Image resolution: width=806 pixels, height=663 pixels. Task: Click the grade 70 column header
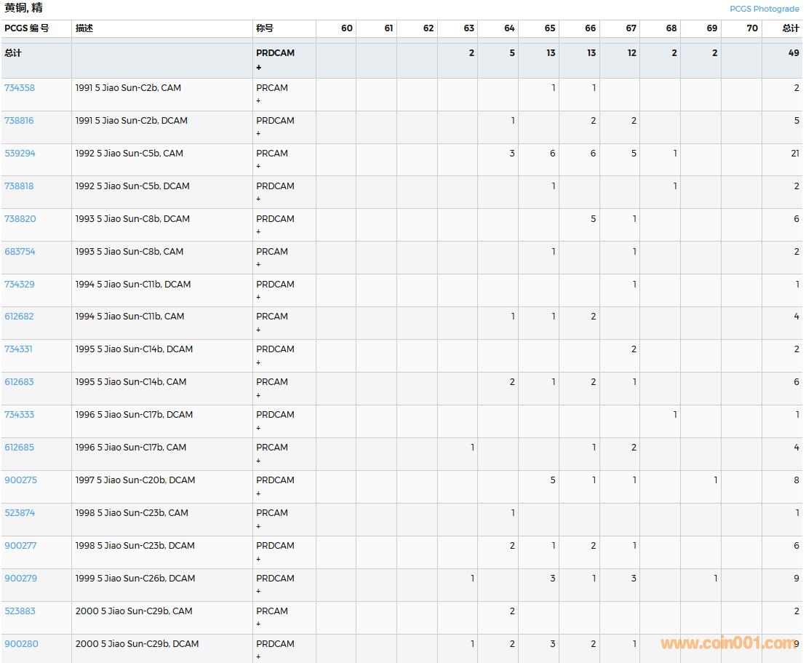[751, 28]
